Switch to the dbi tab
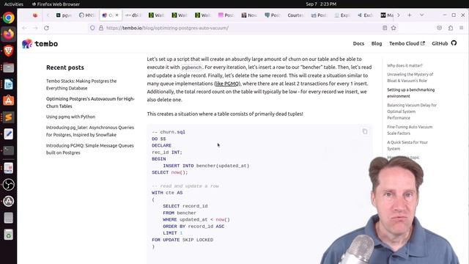469x264 pixels. pos(133,15)
